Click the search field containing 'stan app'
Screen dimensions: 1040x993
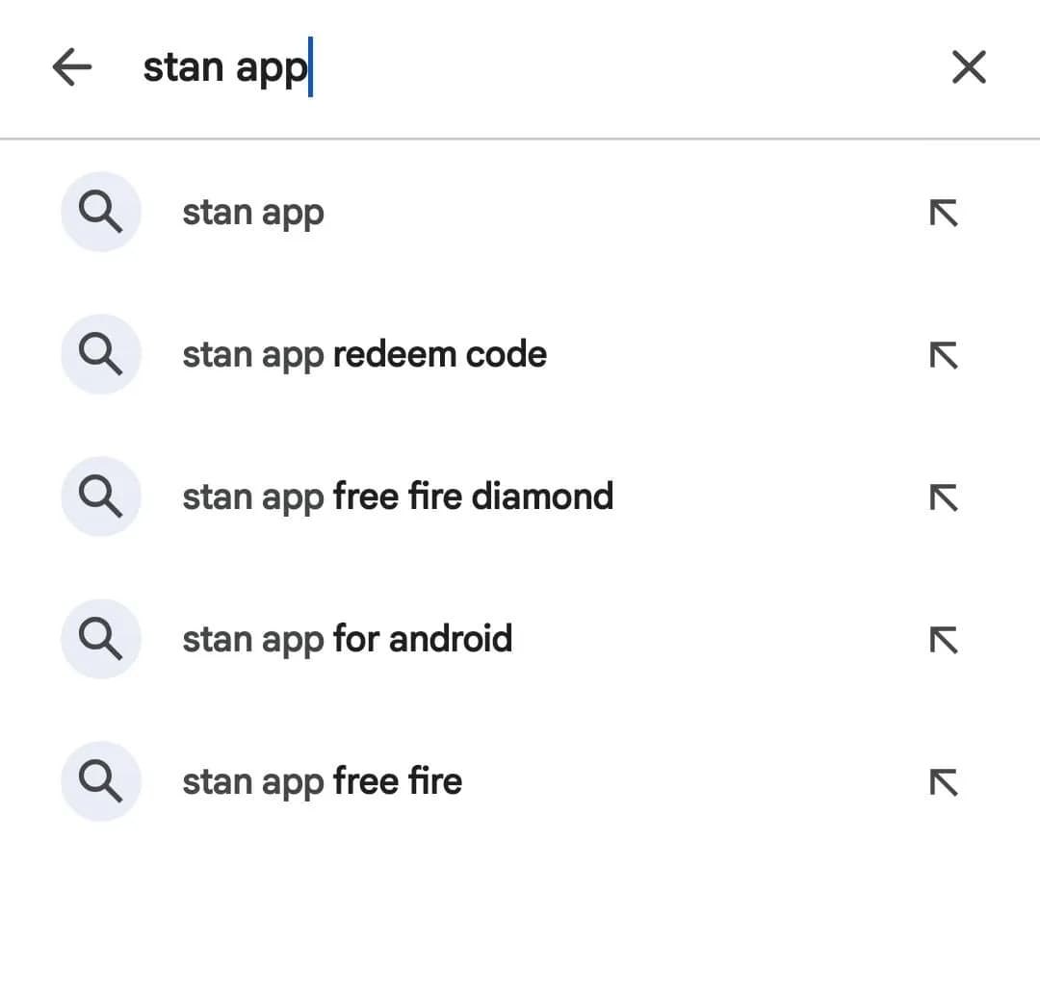(481, 67)
